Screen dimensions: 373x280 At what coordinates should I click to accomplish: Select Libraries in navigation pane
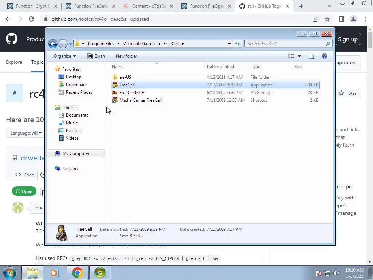(x=70, y=108)
